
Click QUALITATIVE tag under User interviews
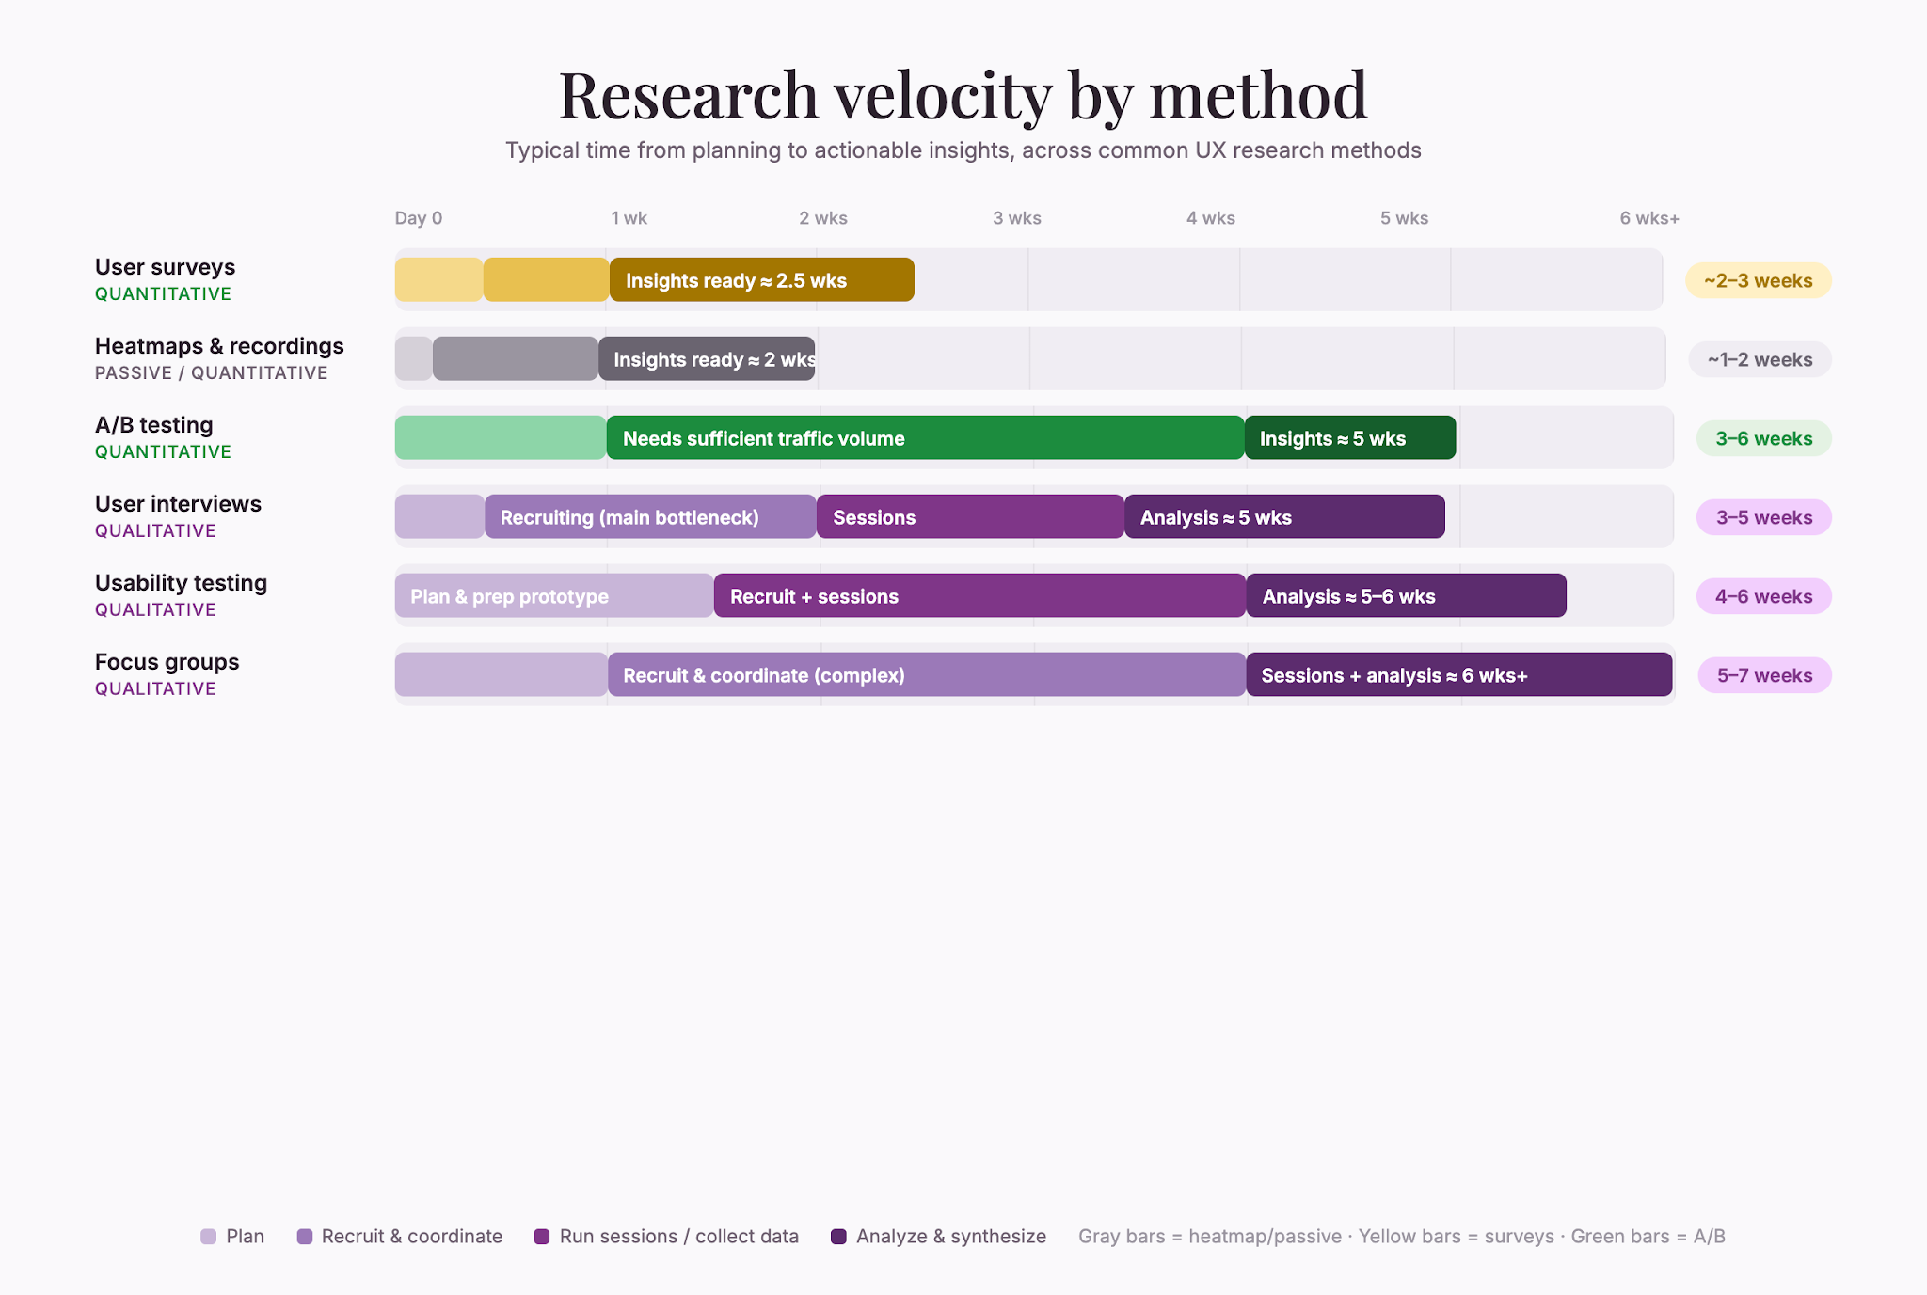(x=155, y=531)
